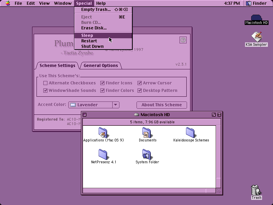Close the Macintosh HD window
This screenshot has width=273, height=205.
(x=84, y=114)
